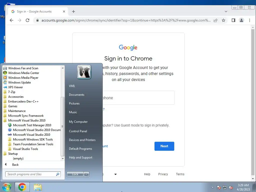Click the muted volume tray icon
256x192 pixels.
point(231,187)
